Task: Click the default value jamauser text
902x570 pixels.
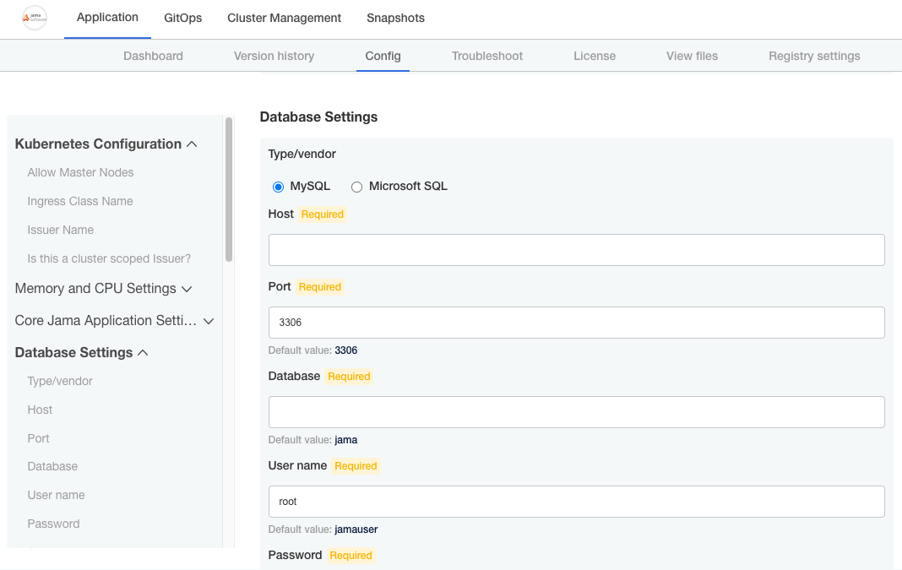Action: [x=356, y=529]
